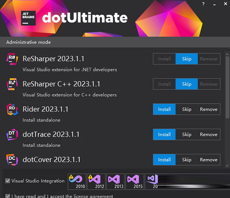Click Install for ReSharper 2023.1.1
The image size is (230, 198).
pos(164,59)
